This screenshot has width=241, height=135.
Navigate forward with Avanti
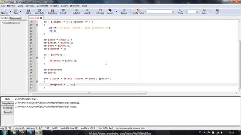pyautogui.click(x=87, y=12)
